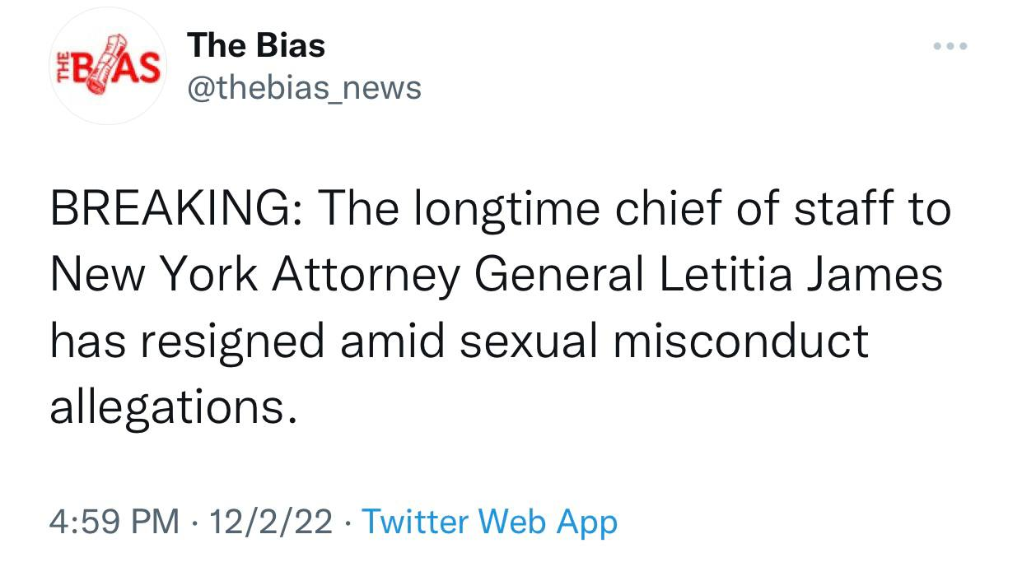Open The Bias display name profile link
This screenshot has width=1022, height=562.
(x=256, y=45)
